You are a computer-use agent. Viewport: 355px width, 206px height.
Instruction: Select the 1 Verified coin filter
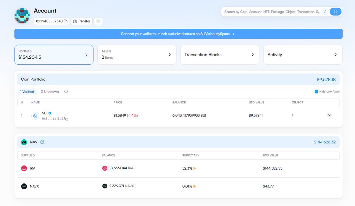point(27,92)
